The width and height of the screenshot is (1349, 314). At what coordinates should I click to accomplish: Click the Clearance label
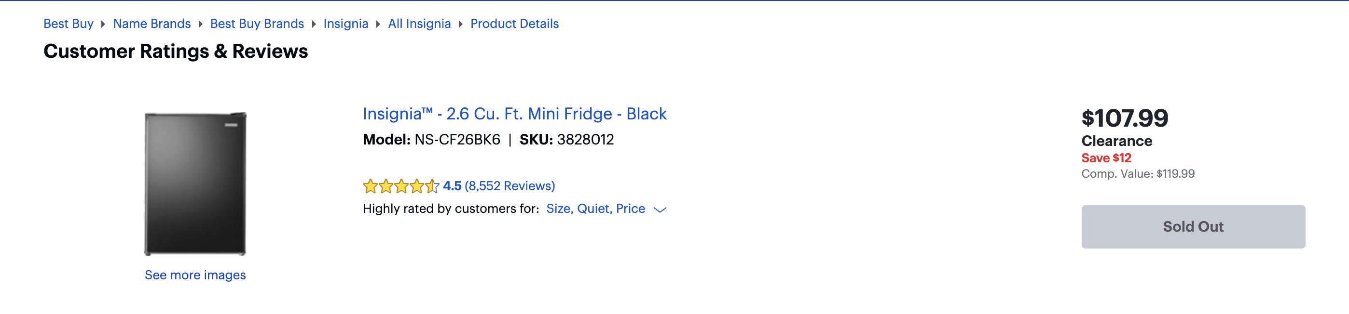[x=1116, y=141]
